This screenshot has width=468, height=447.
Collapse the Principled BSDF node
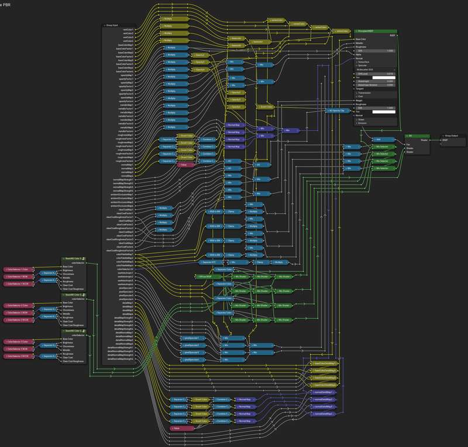(356, 31)
